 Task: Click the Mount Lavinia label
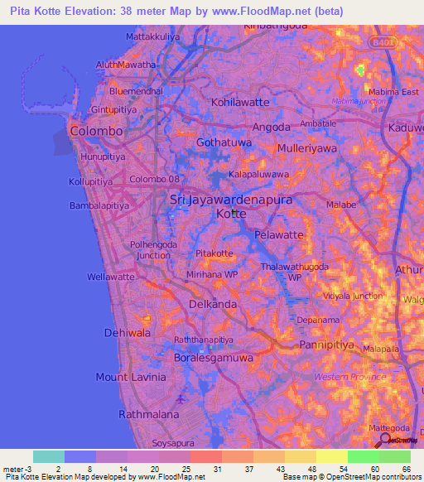(131, 377)
